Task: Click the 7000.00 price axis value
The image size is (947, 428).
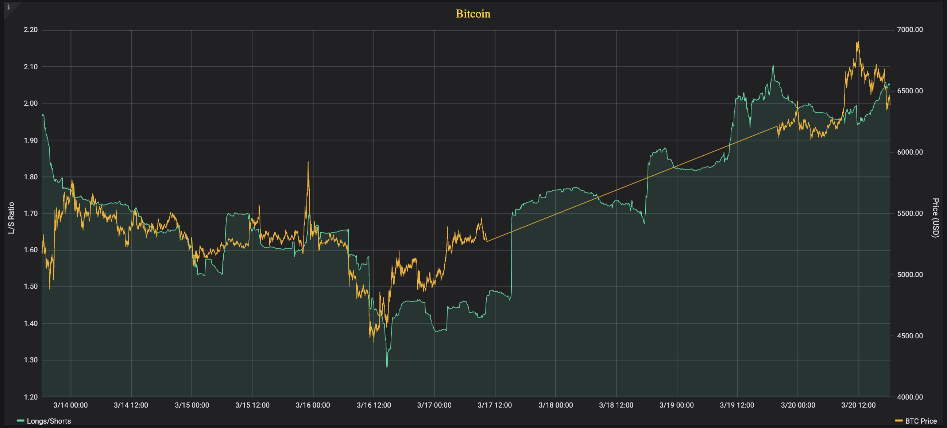Action: (x=910, y=30)
